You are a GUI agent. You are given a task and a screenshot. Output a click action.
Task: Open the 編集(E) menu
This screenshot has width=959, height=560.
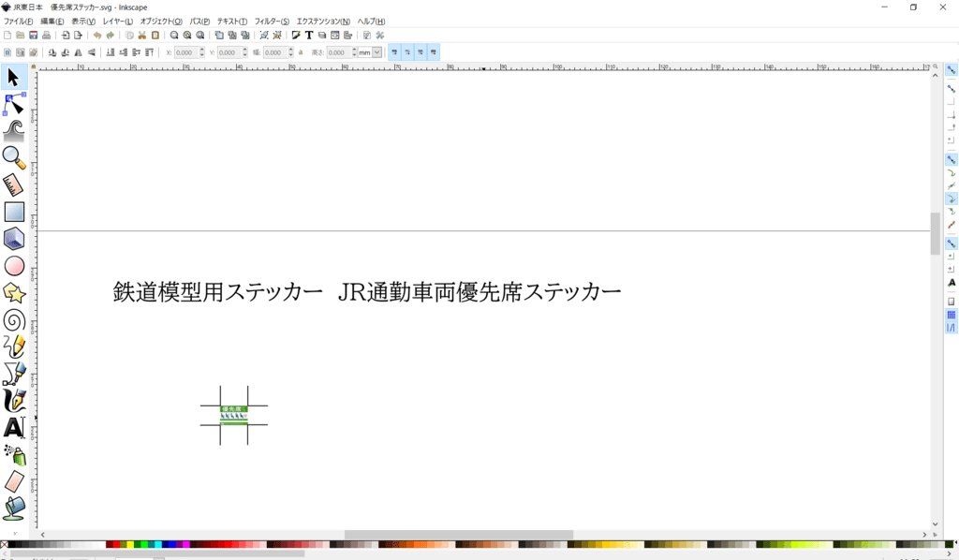[x=52, y=22]
